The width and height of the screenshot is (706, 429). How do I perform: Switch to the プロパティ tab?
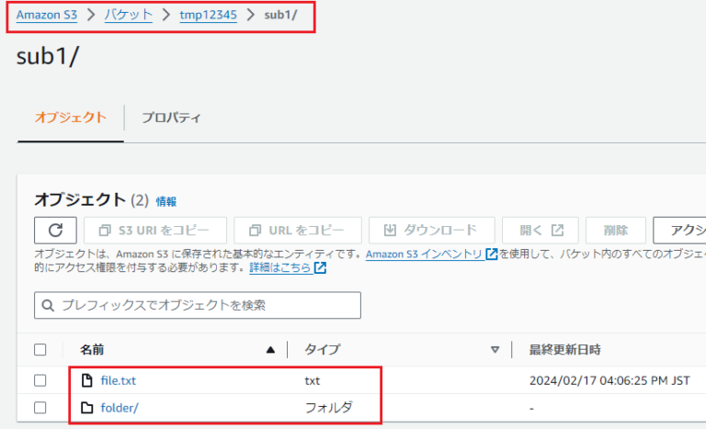[x=171, y=118]
